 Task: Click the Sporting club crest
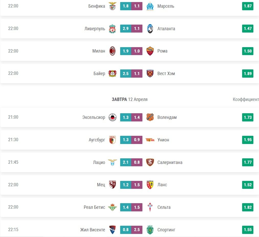point(150,230)
